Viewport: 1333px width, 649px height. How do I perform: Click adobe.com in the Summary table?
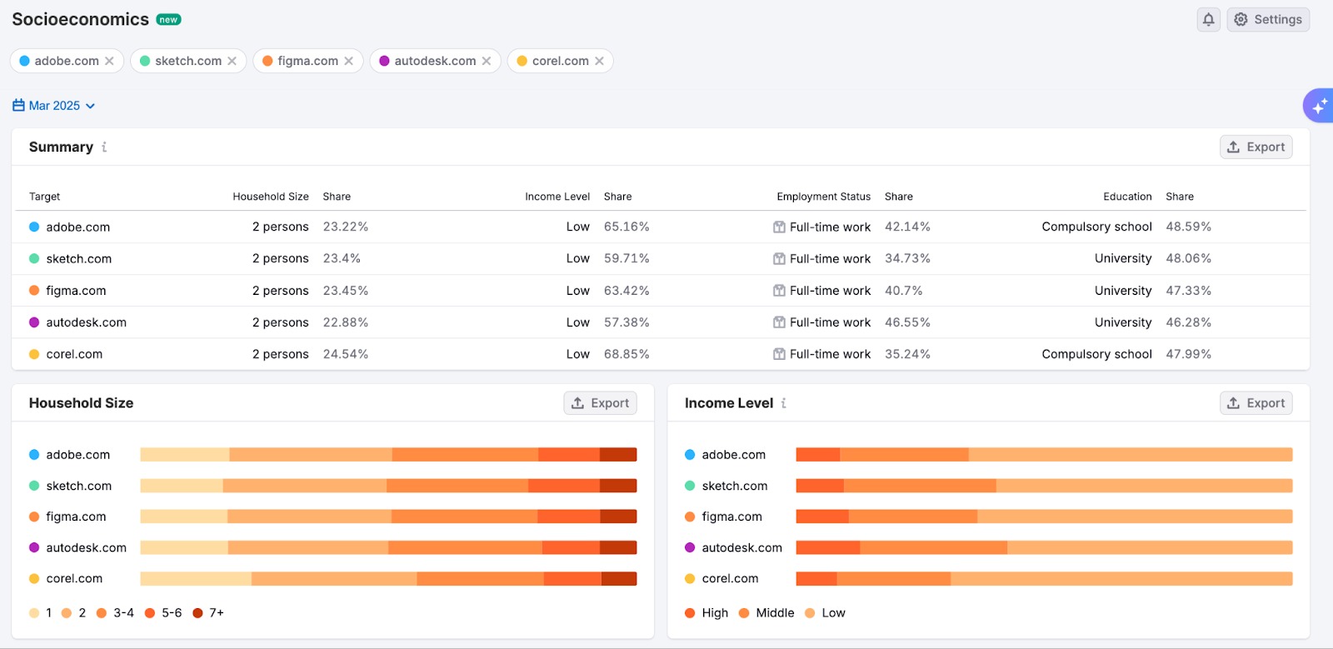click(x=77, y=227)
